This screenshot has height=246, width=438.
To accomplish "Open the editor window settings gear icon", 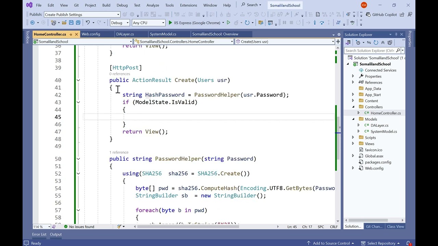I will click(x=339, y=35).
